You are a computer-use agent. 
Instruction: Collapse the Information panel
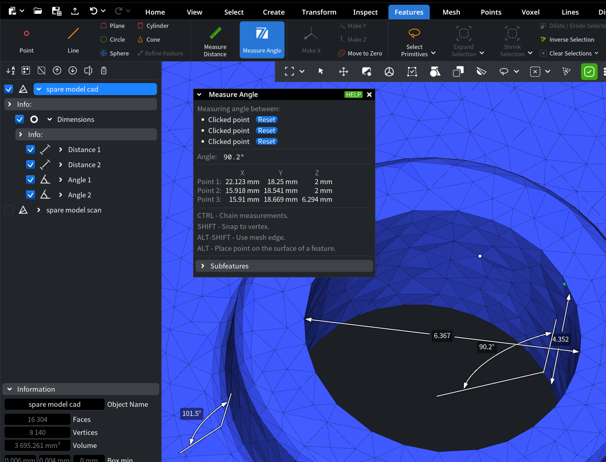point(10,389)
